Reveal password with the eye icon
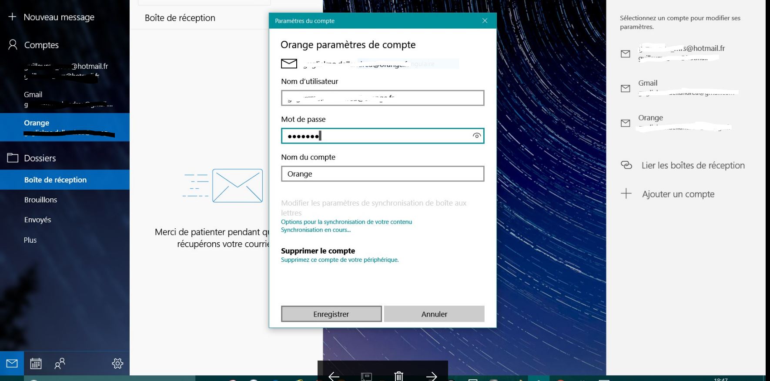 point(477,136)
